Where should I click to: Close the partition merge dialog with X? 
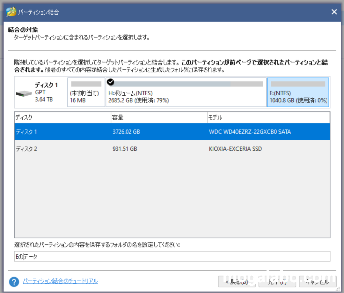click(x=334, y=12)
